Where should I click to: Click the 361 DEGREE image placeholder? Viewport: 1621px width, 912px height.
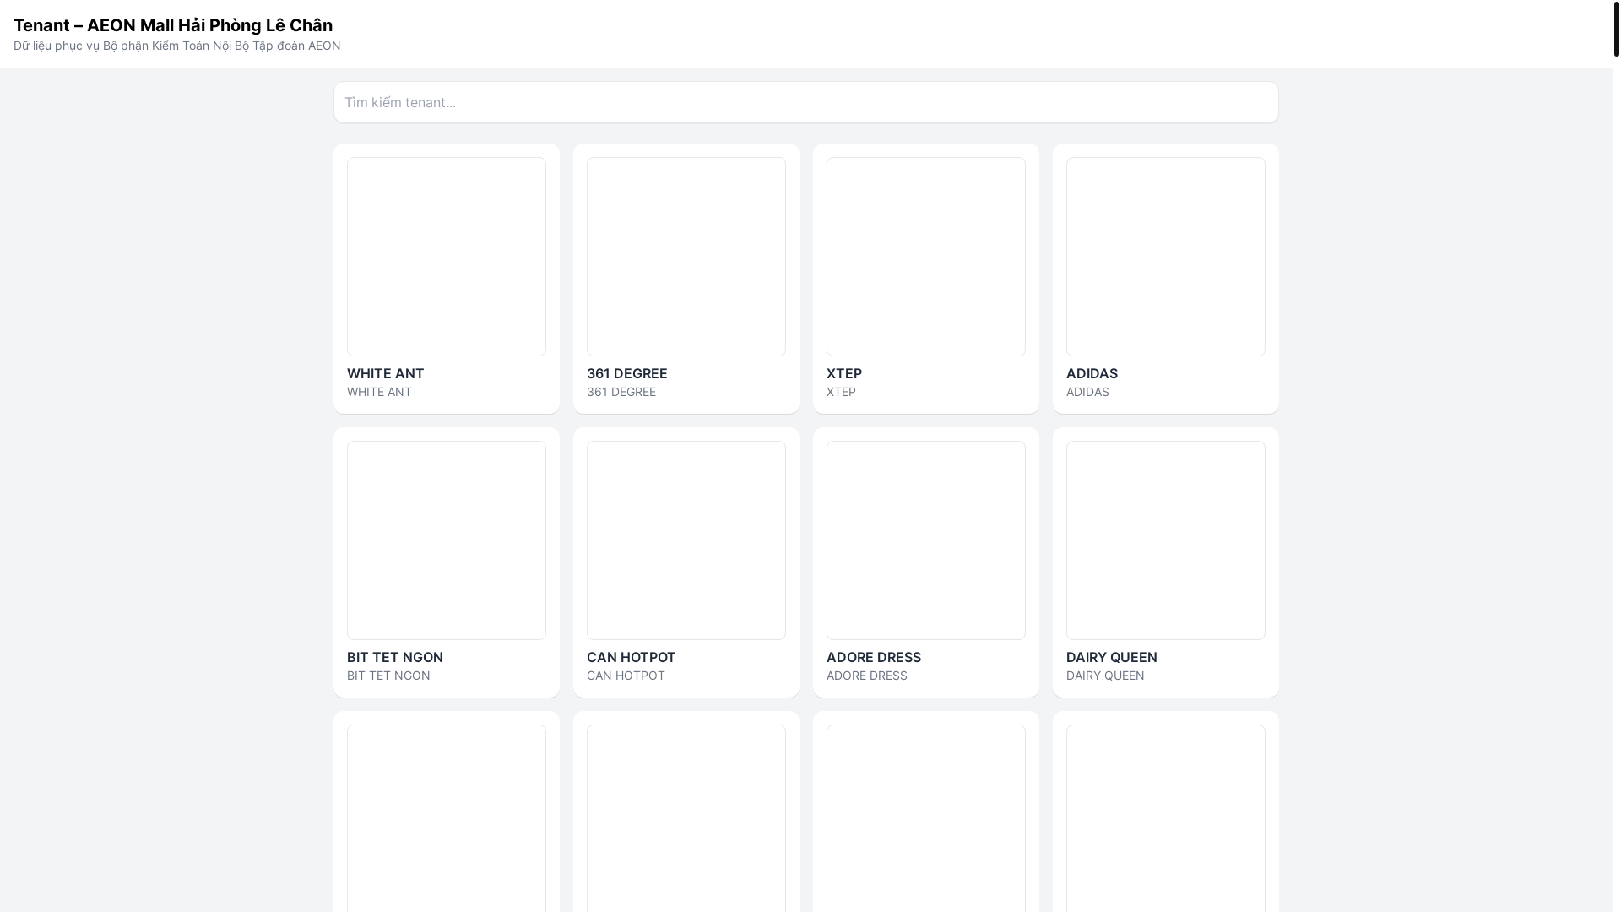pos(686,256)
